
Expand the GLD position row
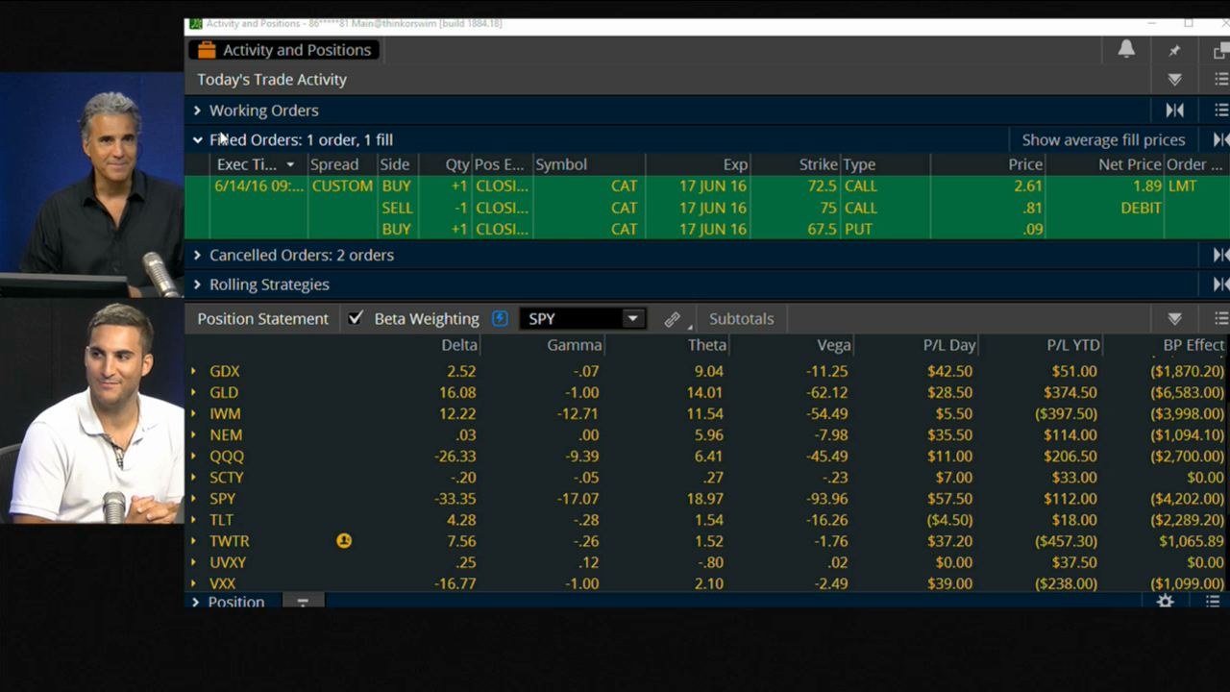(193, 392)
